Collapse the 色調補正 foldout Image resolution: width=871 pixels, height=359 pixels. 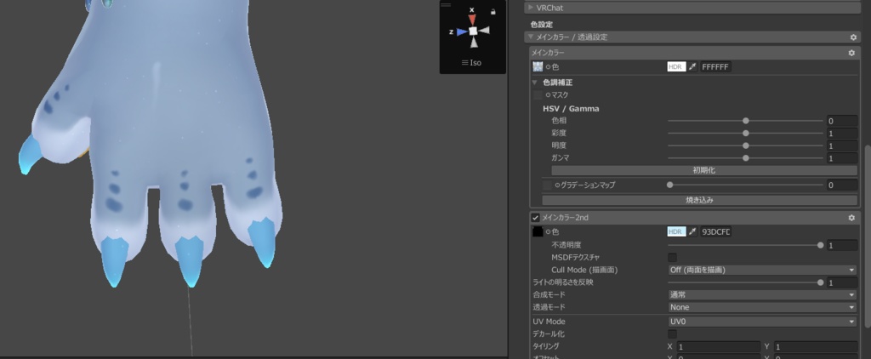[535, 83]
